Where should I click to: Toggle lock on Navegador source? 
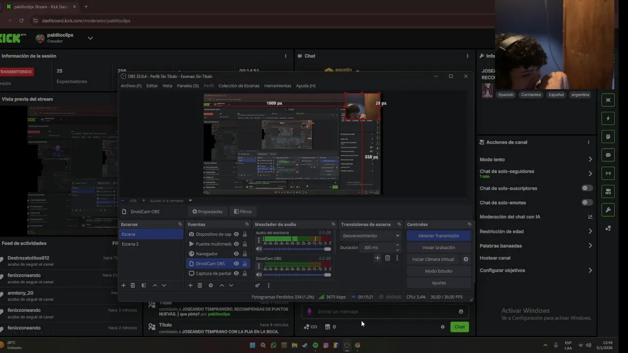tap(245, 254)
